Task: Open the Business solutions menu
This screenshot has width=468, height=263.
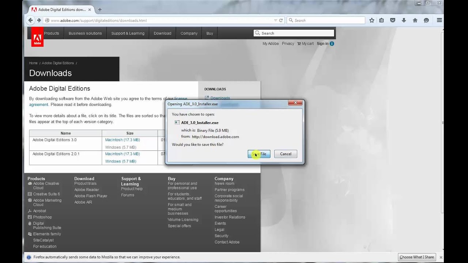Action: pyautogui.click(x=85, y=33)
